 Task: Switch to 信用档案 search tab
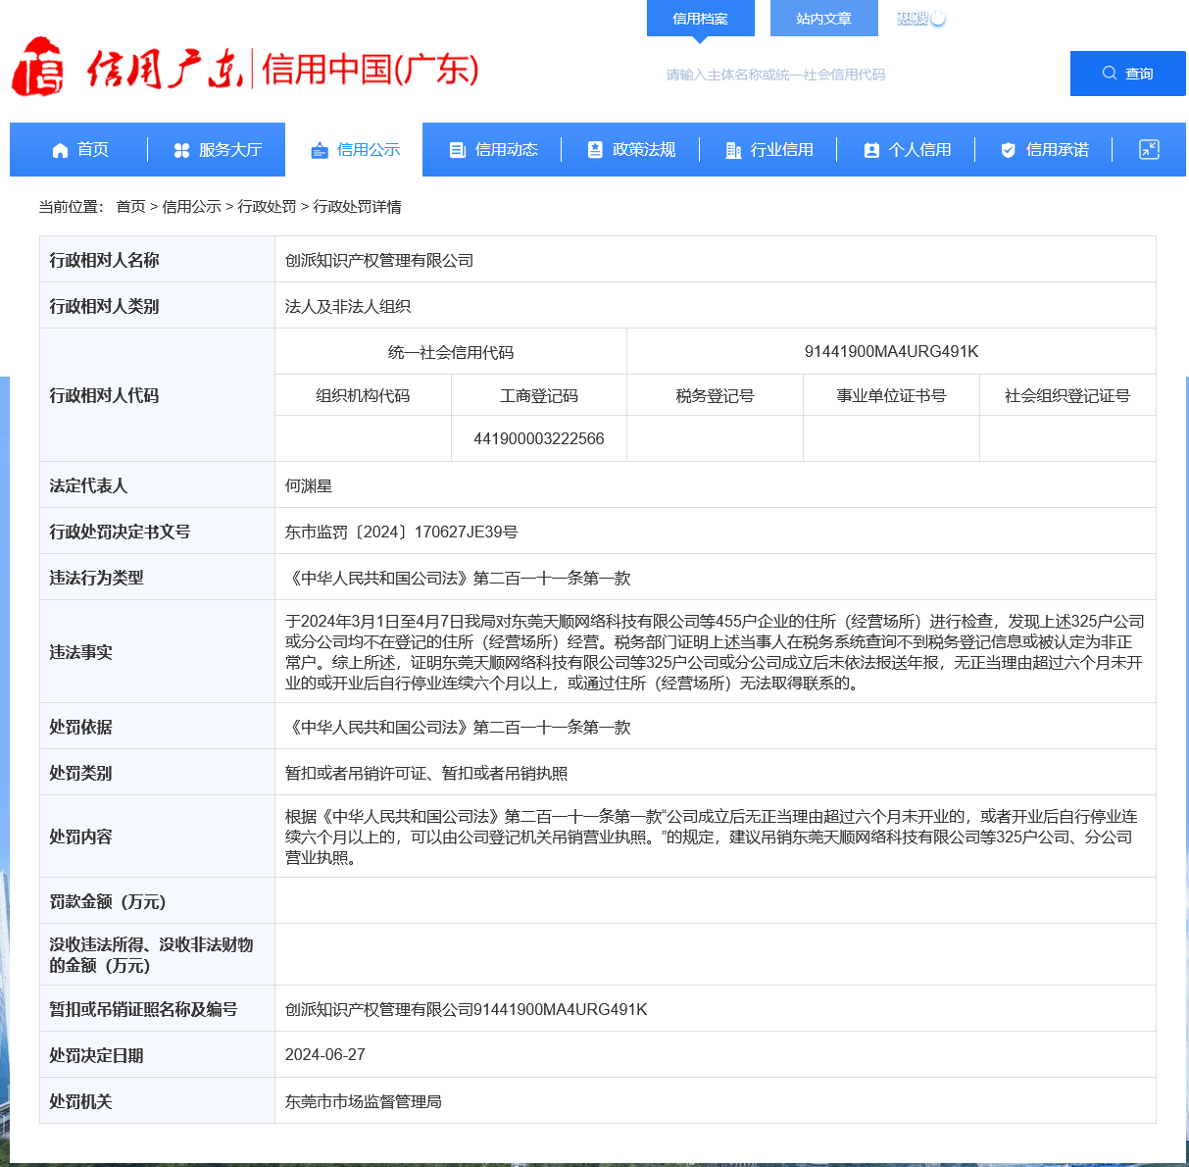(700, 19)
